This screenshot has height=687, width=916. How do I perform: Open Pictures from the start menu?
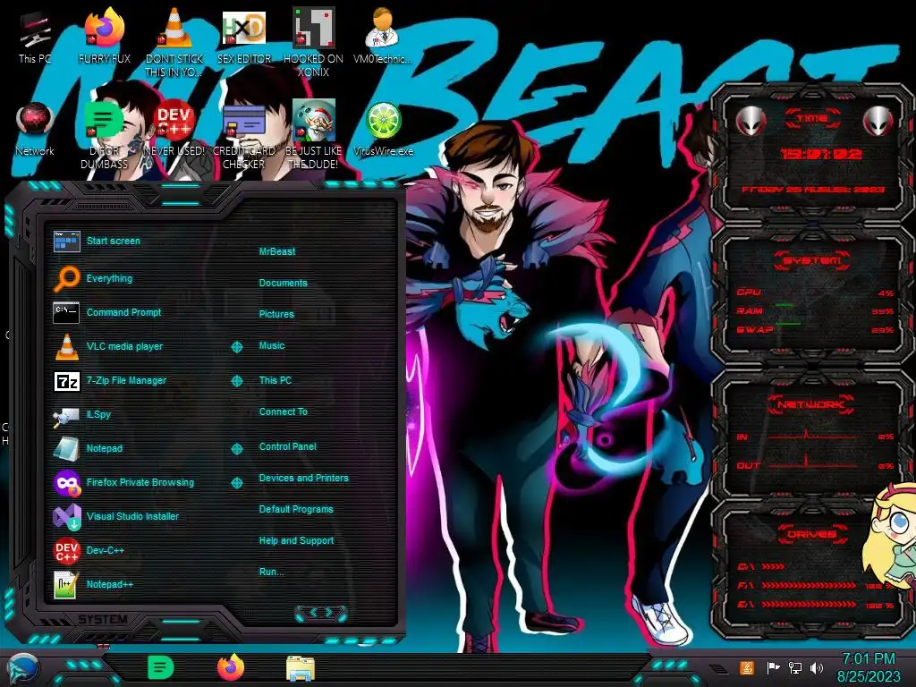click(x=276, y=314)
